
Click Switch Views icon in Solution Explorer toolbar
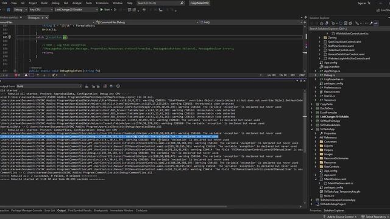pyautogui.click(x=327, y=23)
